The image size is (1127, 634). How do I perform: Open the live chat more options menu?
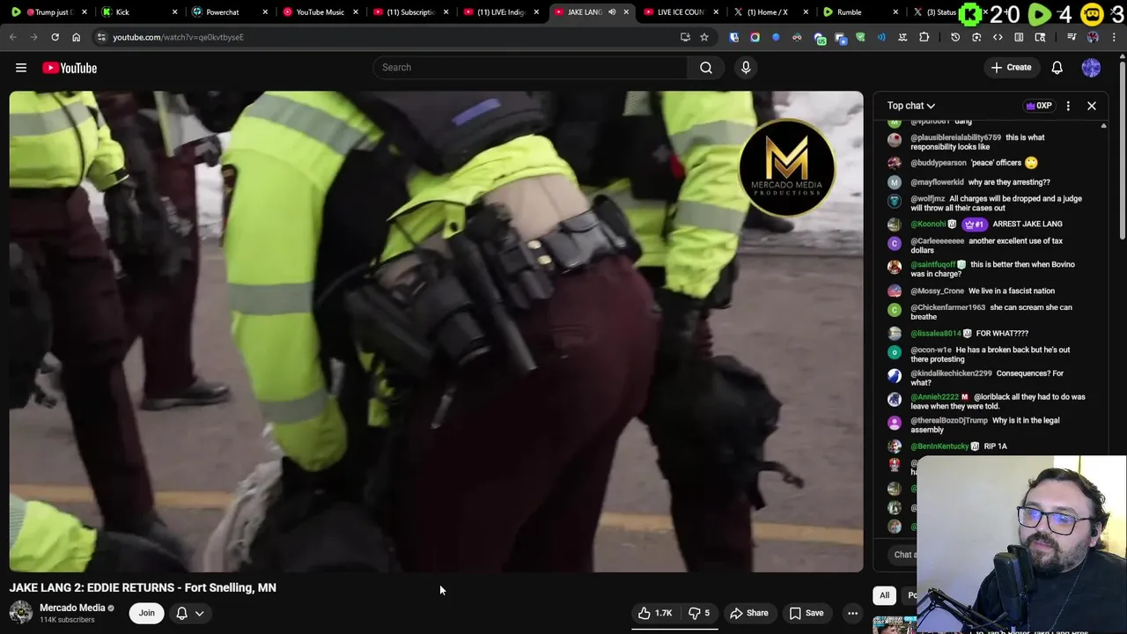coord(1068,106)
